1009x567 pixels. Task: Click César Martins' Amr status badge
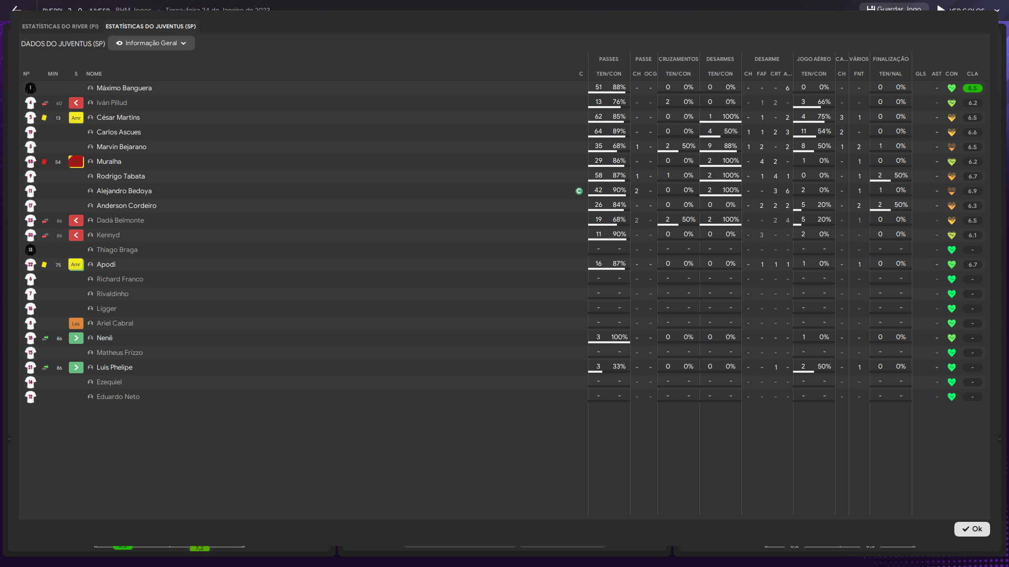coord(76,118)
